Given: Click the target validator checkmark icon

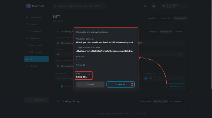Looking at the screenshot, I should 58,66.
